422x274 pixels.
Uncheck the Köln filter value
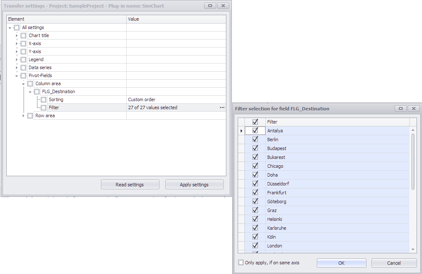coord(255,237)
